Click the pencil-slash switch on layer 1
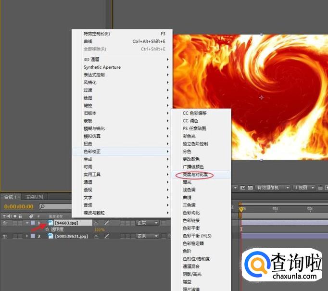The image size is (328, 291). point(107,223)
